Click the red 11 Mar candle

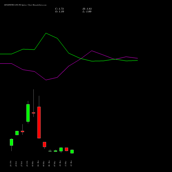point(66,149)
